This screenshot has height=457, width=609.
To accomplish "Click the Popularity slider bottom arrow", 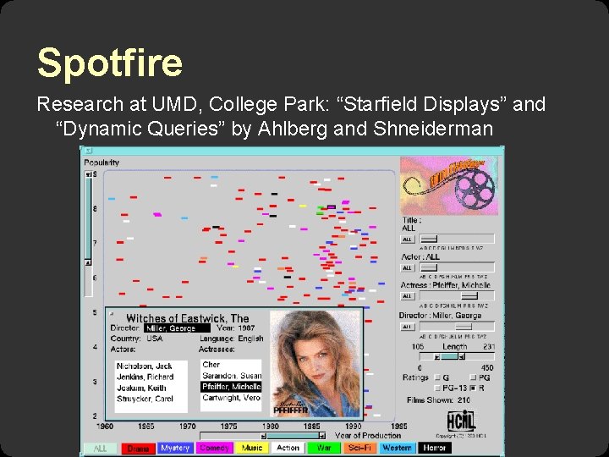I will 88,263.
